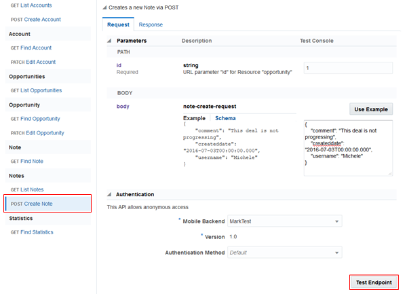The width and height of the screenshot is (407, 294).
Task: Open GET List Opportunities endpoint
Action: pyautogui.click(x=36, y=90)
